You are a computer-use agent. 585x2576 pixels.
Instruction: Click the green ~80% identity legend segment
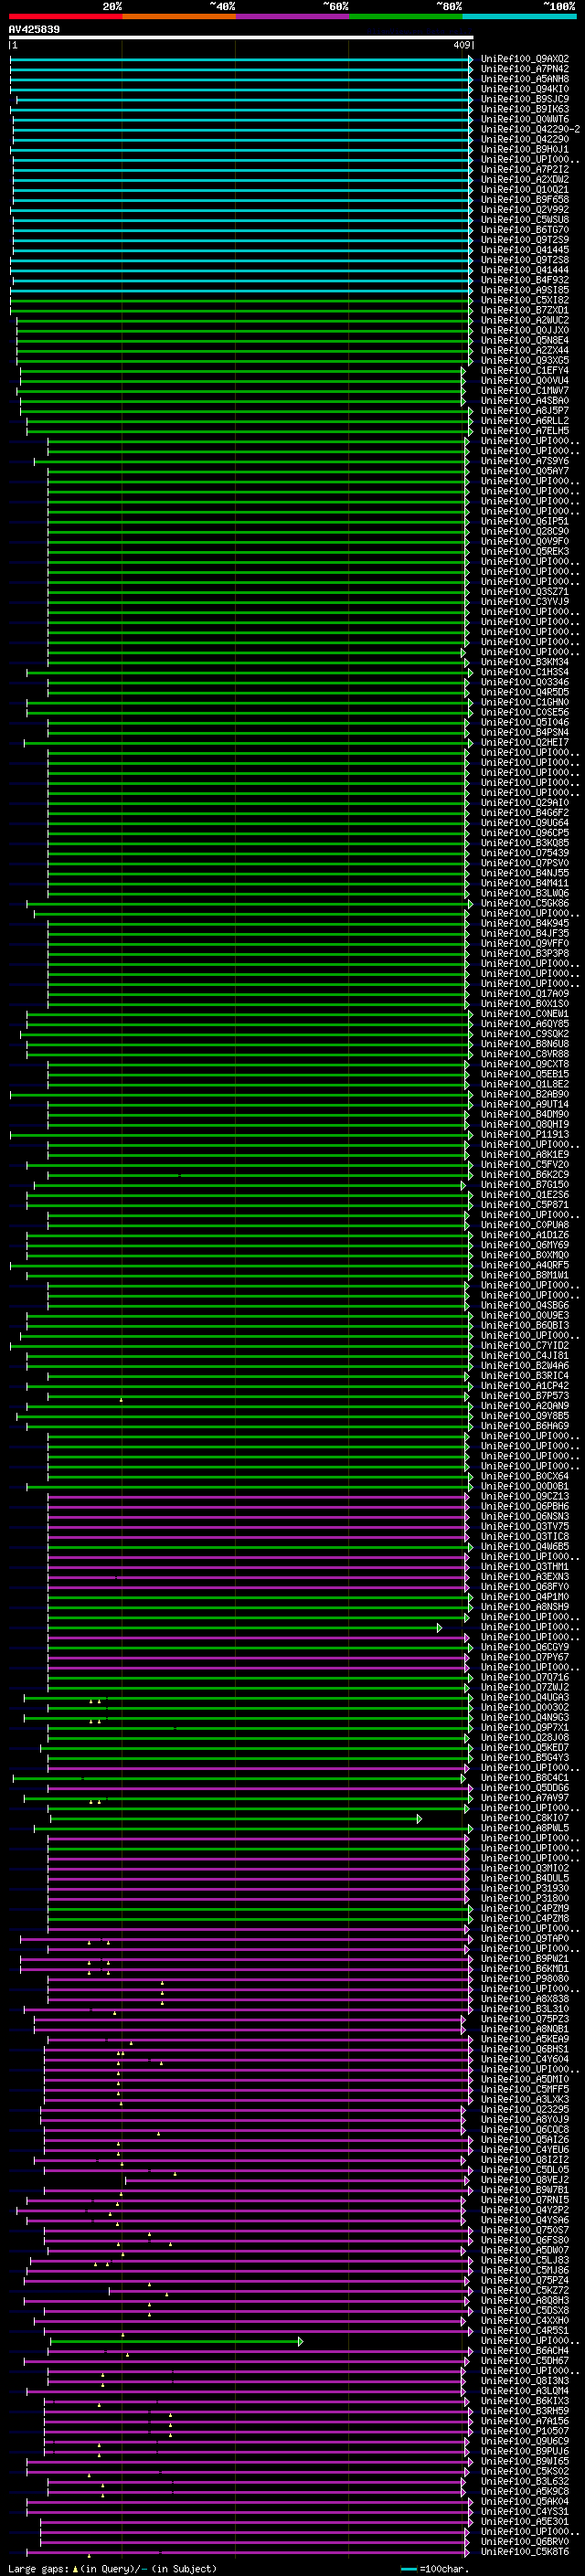[x=406, y=16]
